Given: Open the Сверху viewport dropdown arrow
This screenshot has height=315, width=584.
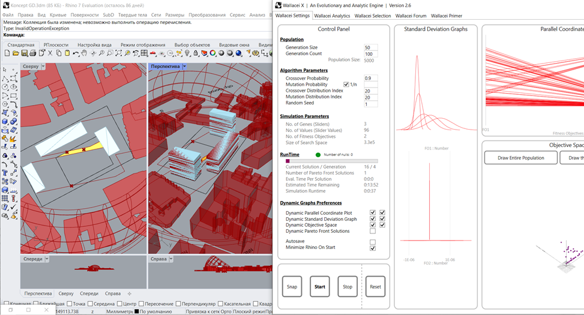Looking at the screenshot, I should coord(43,66).
